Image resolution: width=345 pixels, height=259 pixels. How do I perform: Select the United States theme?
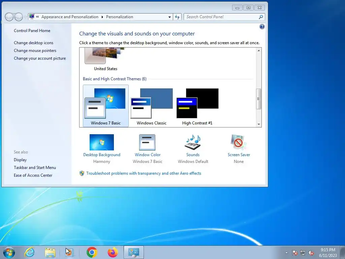(x=105, y=59)
